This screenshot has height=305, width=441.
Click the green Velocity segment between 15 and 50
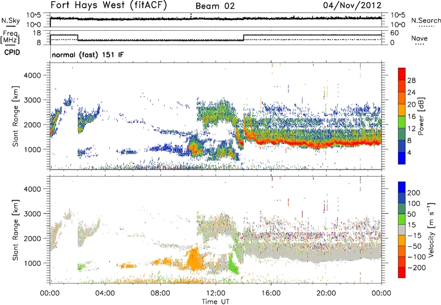[402, 219]
